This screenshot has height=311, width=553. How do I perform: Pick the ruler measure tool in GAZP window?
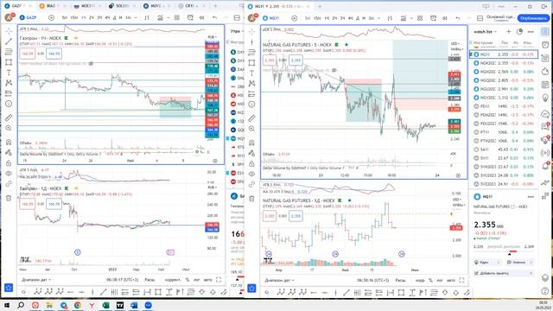(x=9, y=117)
